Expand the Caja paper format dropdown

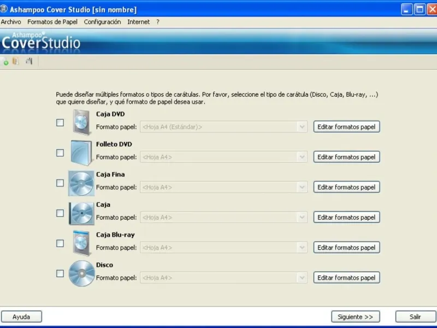tap(223, 217)
